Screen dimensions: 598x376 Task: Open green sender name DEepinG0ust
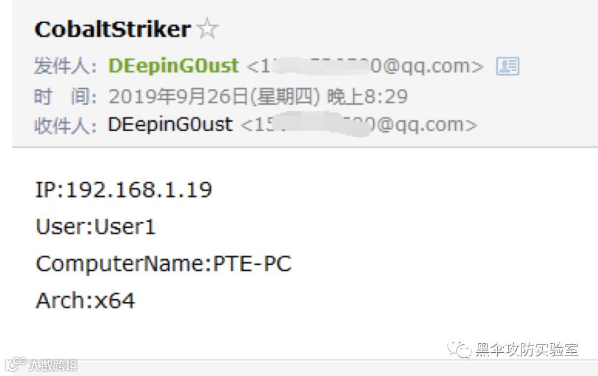pos(173,65)
